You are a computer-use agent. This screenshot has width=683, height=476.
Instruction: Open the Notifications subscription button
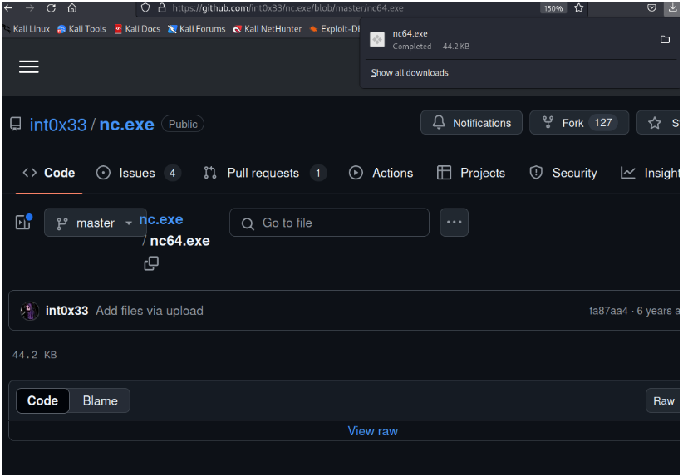coord(471,123)
